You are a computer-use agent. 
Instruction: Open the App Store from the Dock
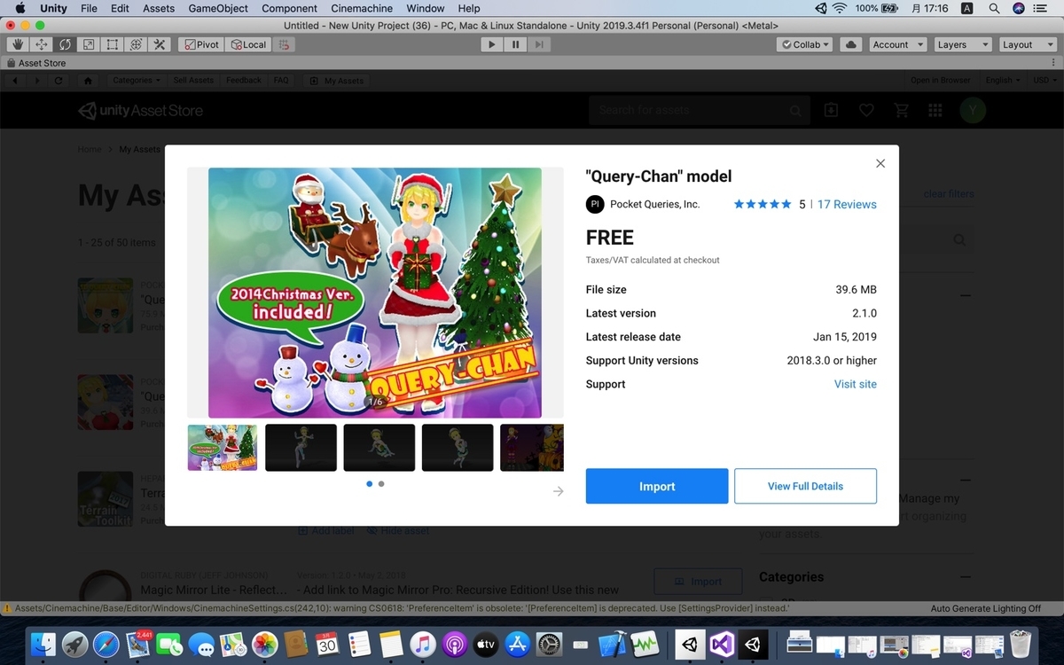click(x=517, y=644)
